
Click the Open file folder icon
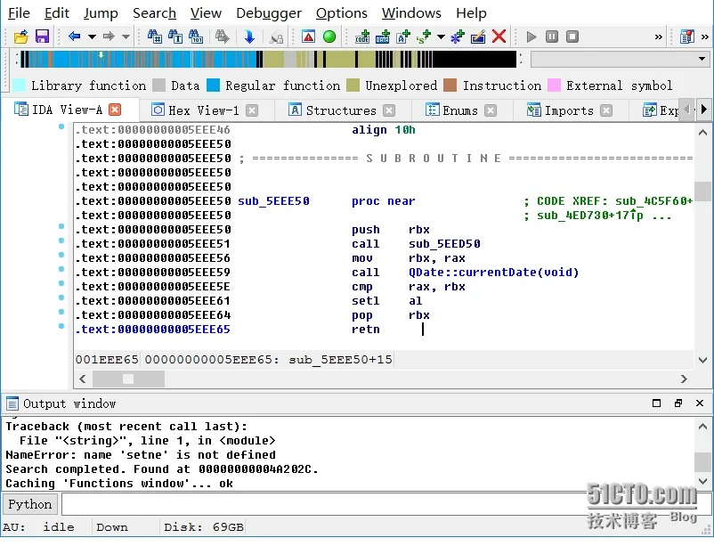[21, 37]
